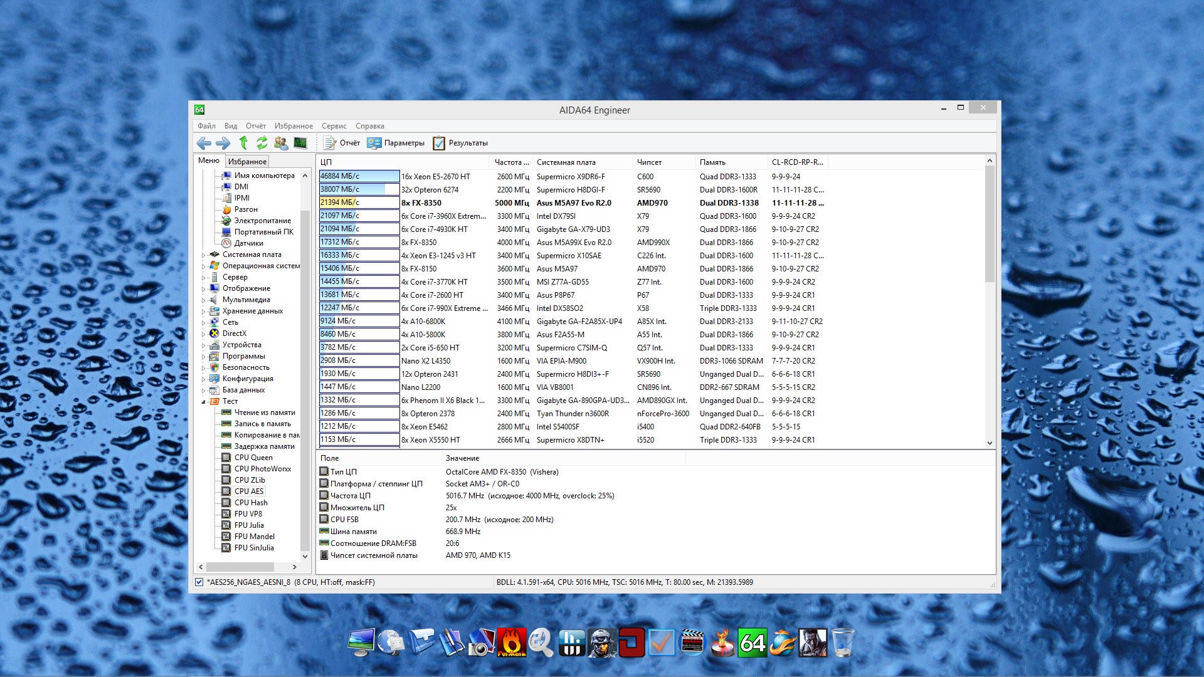
Task: Click the Refresh icon in toolbar
Action: pos(262,143)
